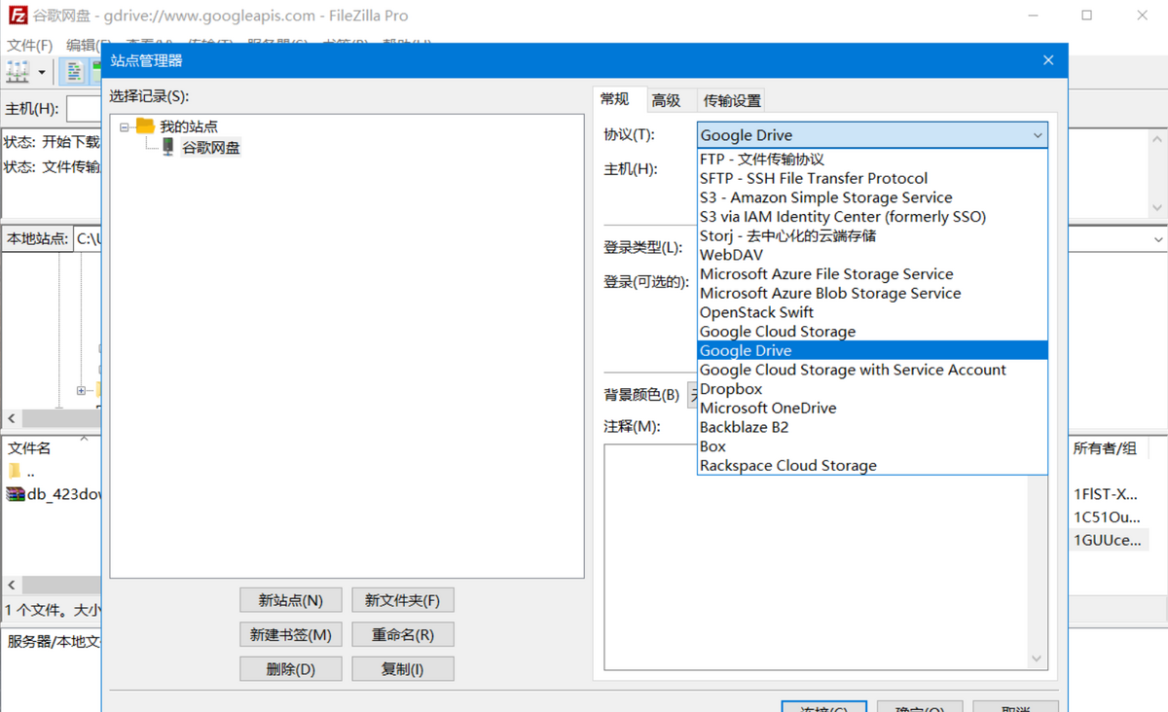Click the parent folder ".." icon
Screen dimensions: 1168x712
pos(14,471)
